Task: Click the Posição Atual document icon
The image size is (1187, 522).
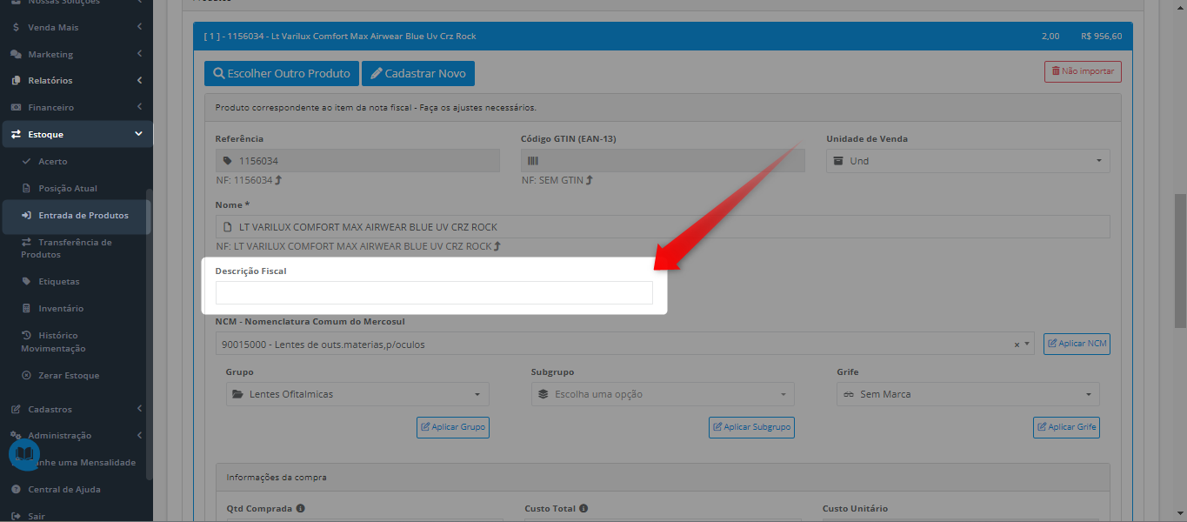Action: (26, 189)
